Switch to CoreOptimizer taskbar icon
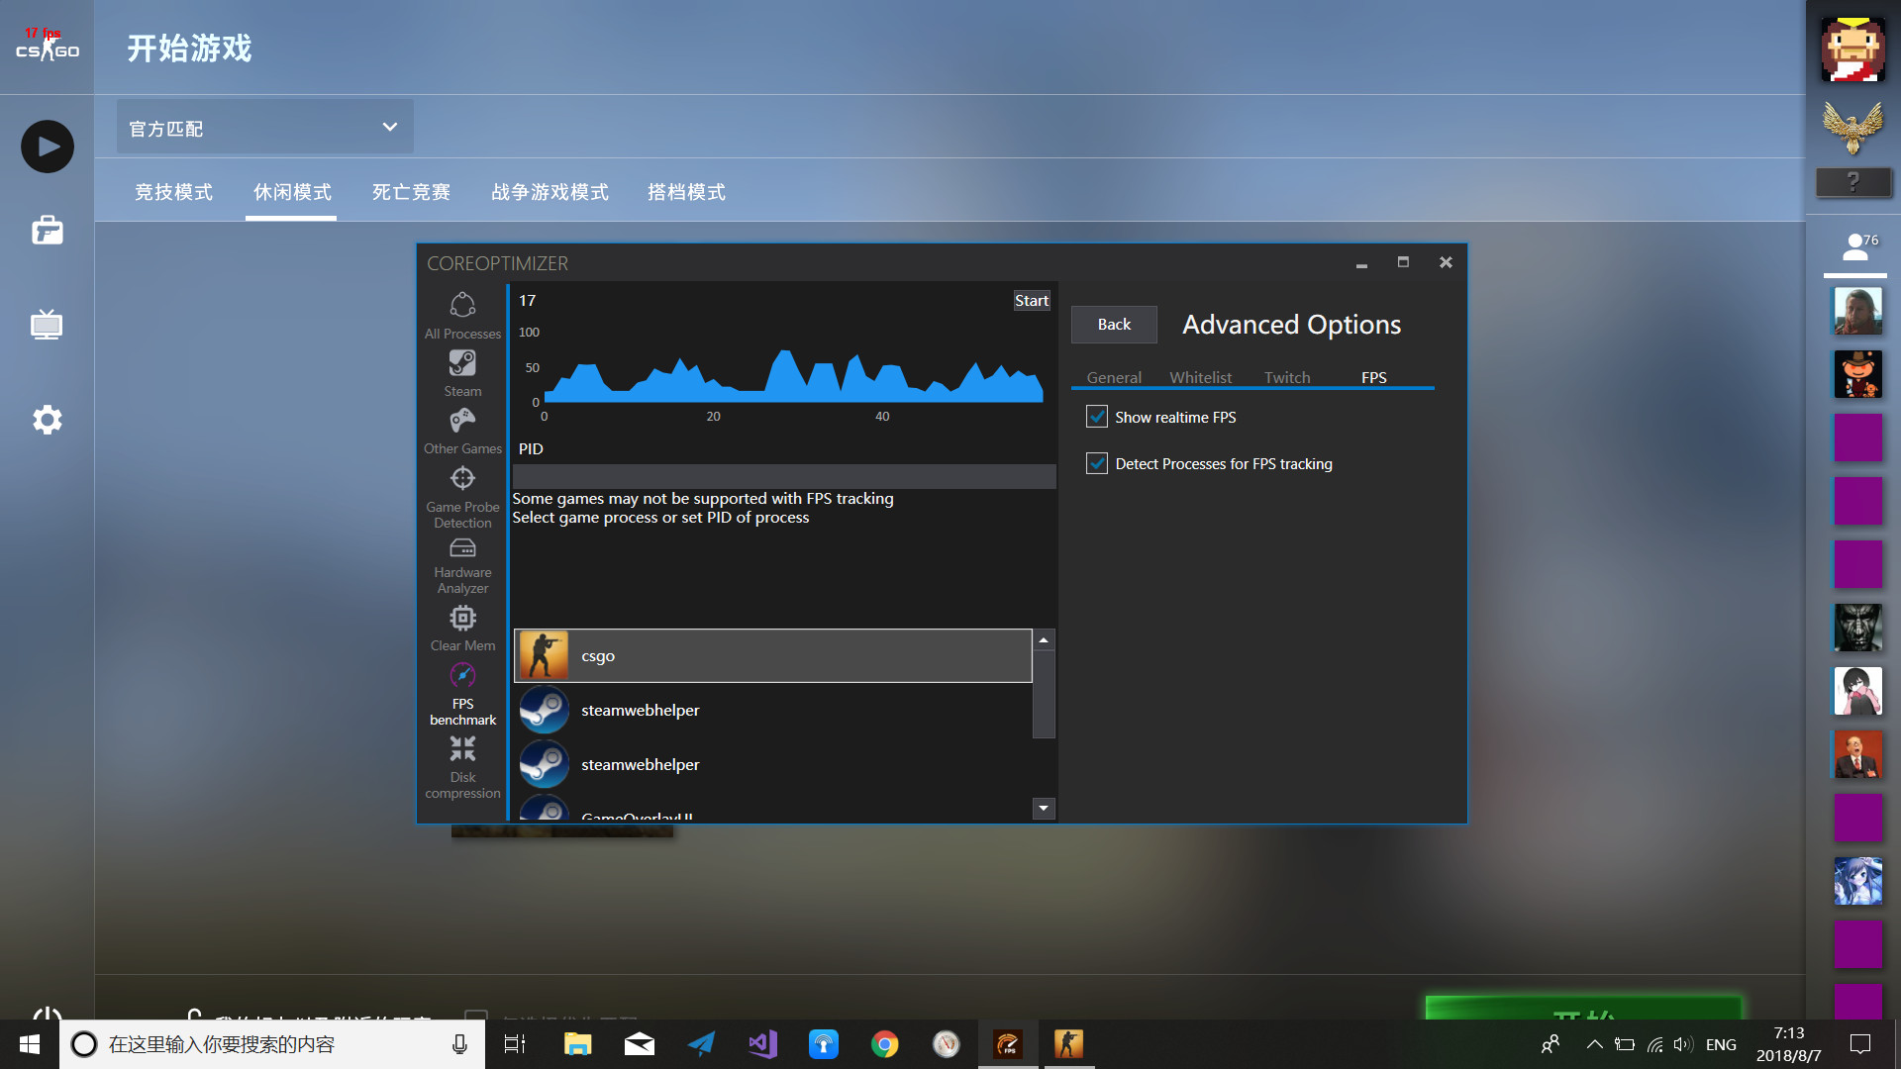 click(1008, 1044)
